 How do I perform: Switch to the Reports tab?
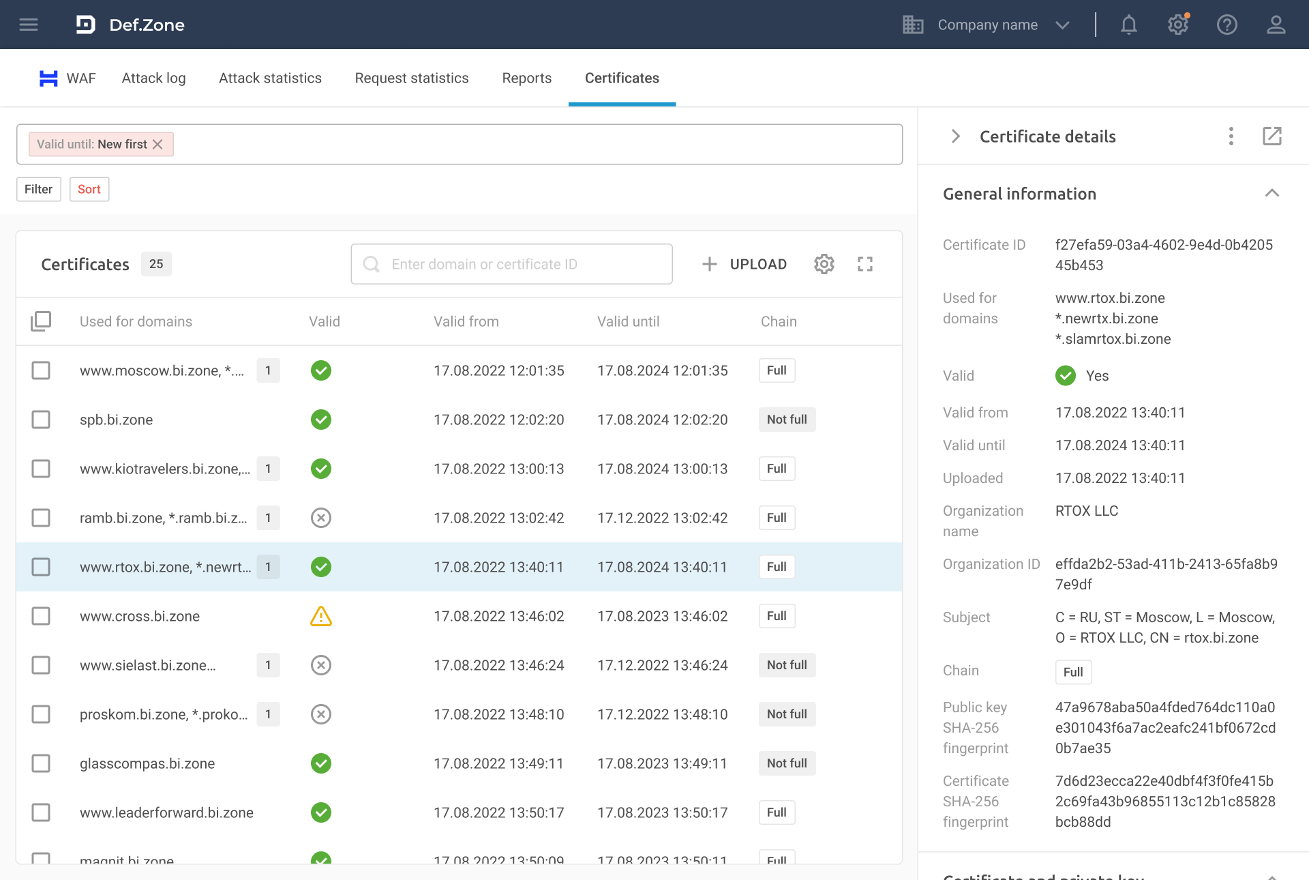click(x=526, y=78)
